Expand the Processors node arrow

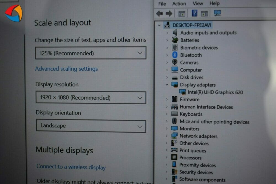click(x=166, y=158)
